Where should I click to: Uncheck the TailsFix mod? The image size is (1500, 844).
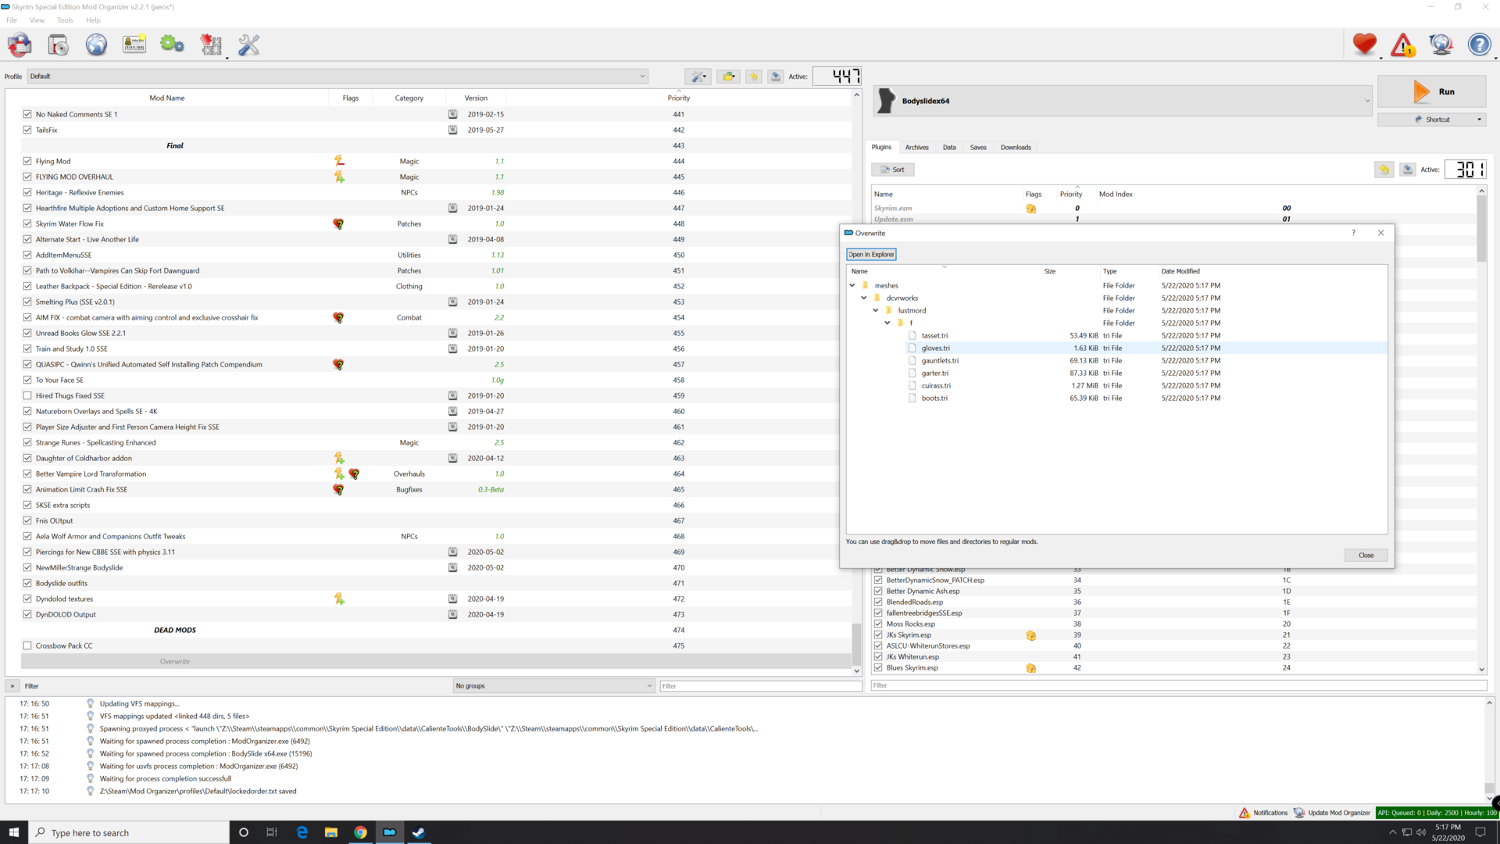pos(27,130)
